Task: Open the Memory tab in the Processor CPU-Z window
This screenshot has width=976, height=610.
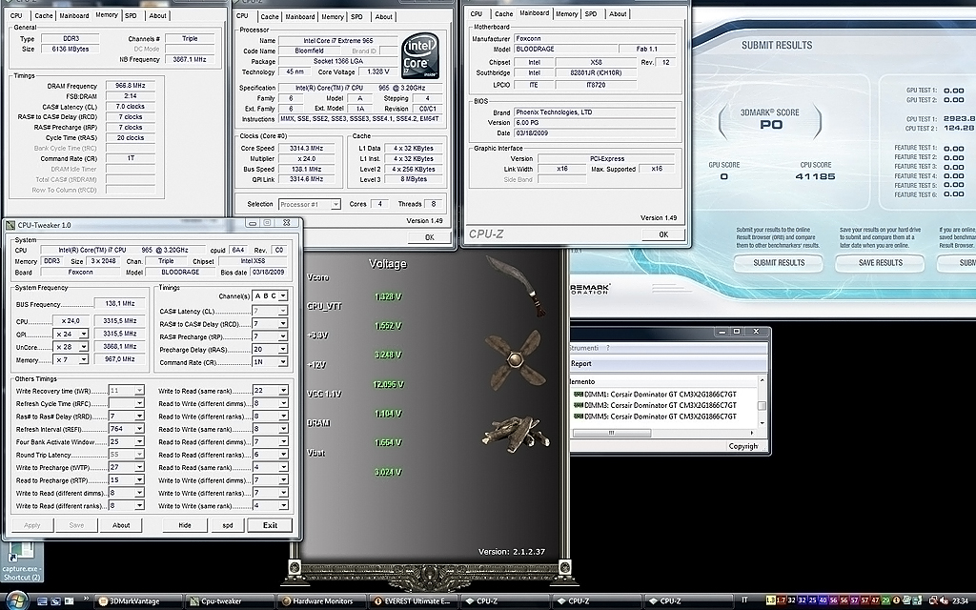Action: click(333, 17)
